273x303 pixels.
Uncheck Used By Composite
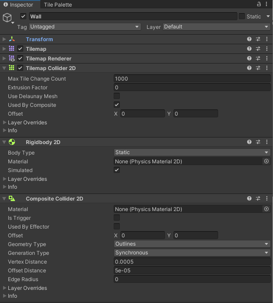point(117,105)
